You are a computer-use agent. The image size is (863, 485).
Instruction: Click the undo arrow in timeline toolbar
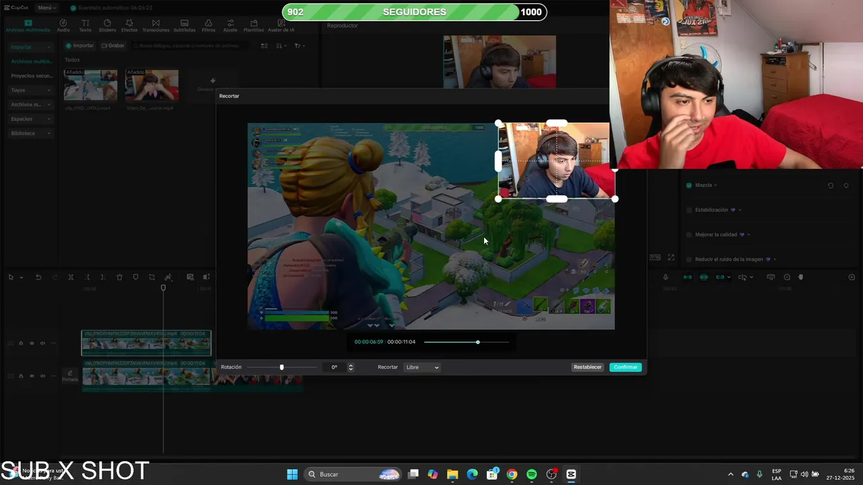coord(38,277)
